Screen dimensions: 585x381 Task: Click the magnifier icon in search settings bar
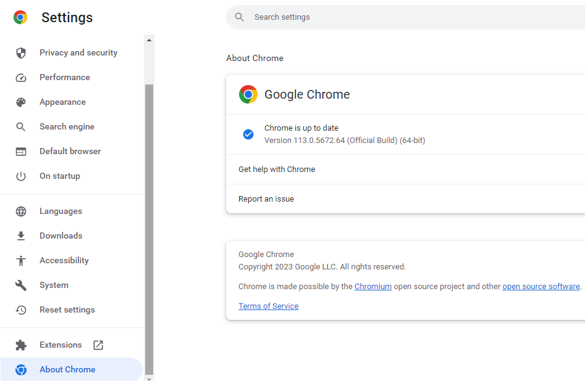240,17
